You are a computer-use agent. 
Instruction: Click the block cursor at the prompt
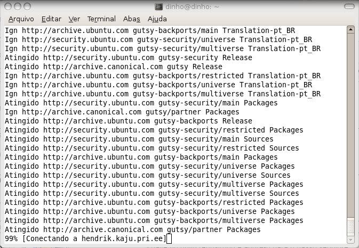(x=169, y=239)
